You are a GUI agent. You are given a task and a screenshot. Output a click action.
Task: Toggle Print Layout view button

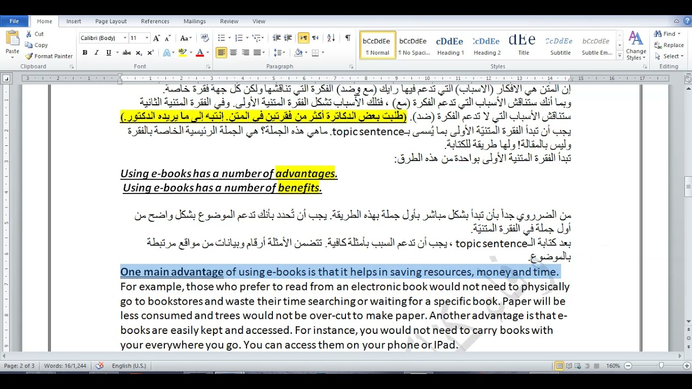point(560,366)
